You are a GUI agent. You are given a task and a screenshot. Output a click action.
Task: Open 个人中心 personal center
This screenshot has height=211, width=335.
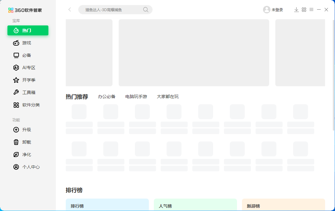pos(28,167)
